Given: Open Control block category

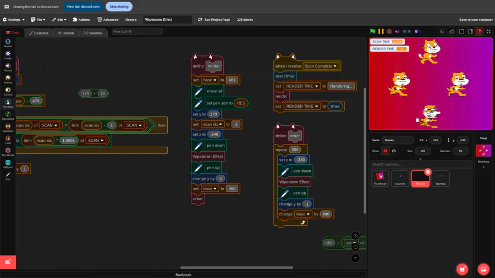Looking at the screenshot, I should (8, 91).
